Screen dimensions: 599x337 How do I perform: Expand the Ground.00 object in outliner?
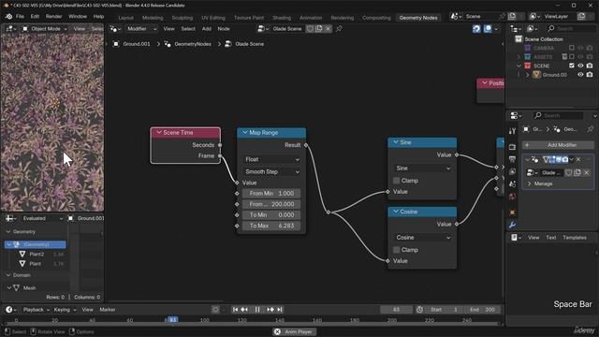pos(528,75)
